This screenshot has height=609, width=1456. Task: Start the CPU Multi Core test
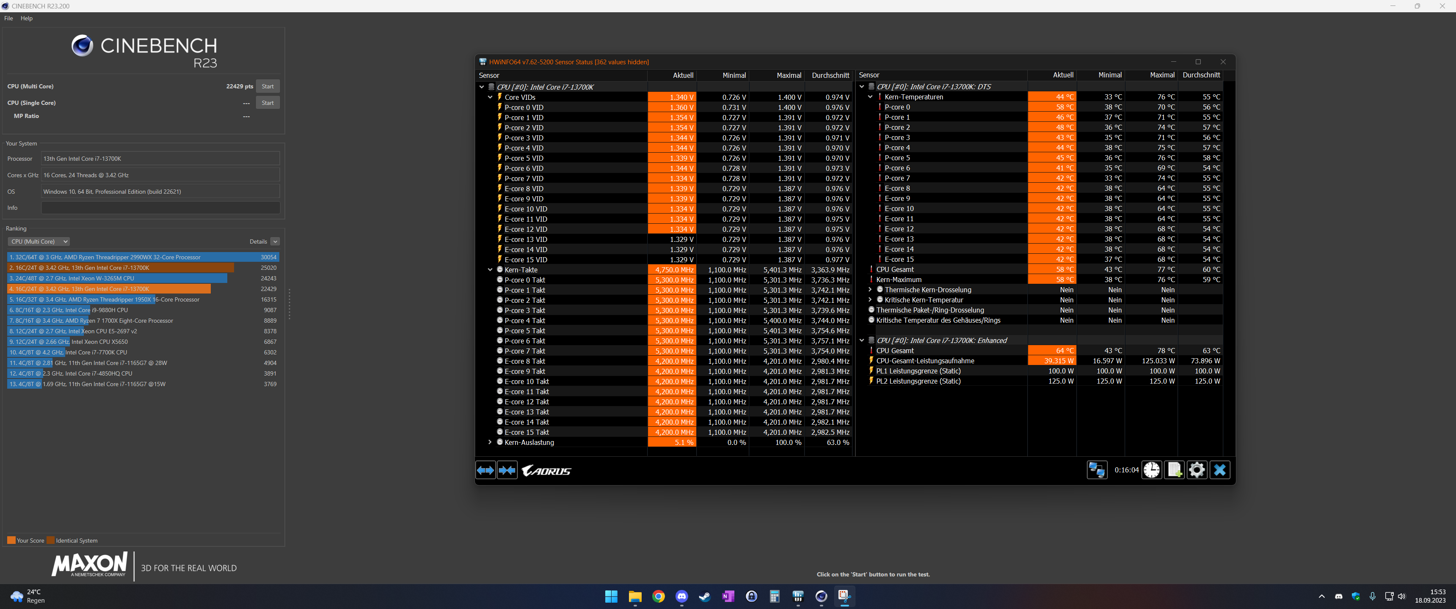pos(267,86)
